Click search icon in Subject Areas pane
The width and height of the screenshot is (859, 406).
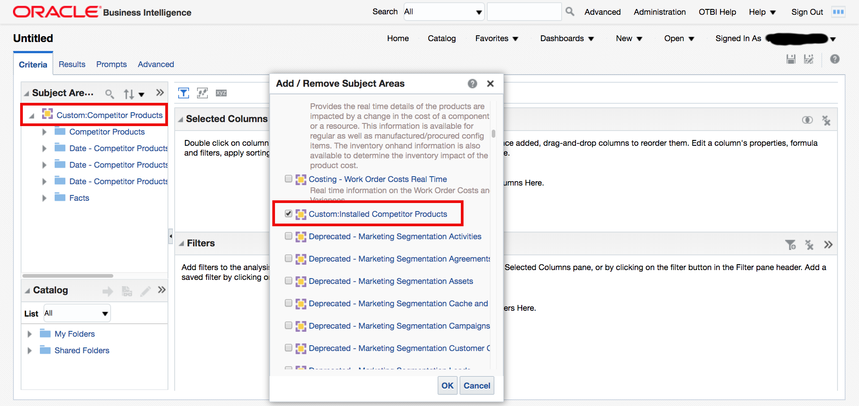tap(109, 93)
